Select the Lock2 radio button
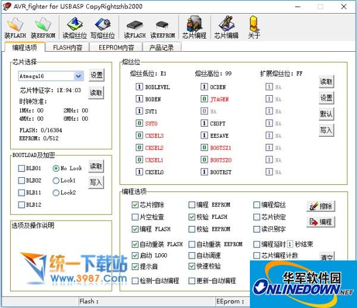Screen dimensions: 357x308 pos(56,193)
